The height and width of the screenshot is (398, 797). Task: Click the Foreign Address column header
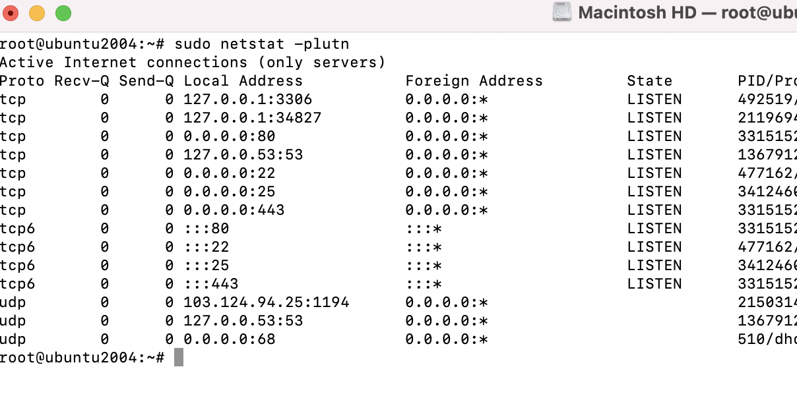[474, 81]
